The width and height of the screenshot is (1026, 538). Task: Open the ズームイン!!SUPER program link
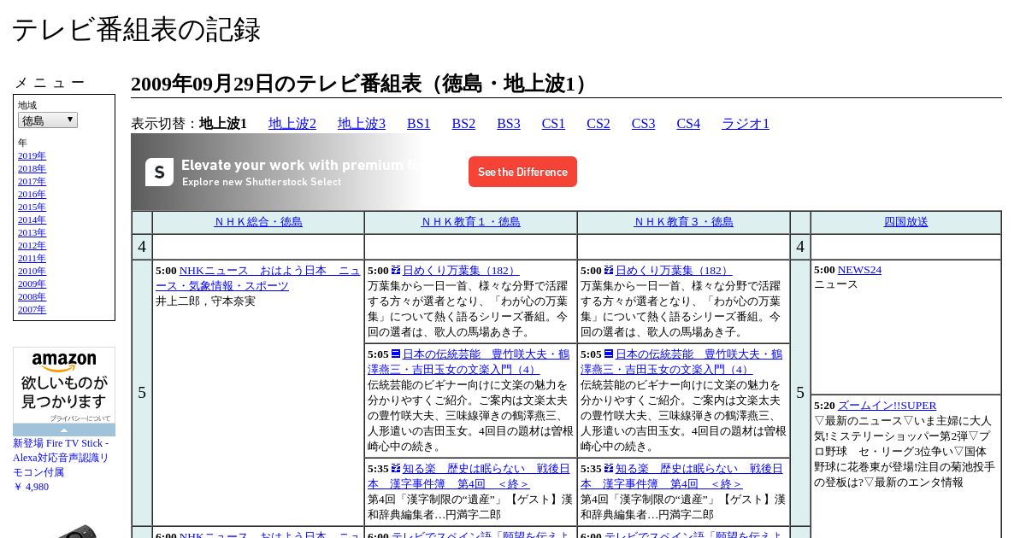[x=887, y=406]
